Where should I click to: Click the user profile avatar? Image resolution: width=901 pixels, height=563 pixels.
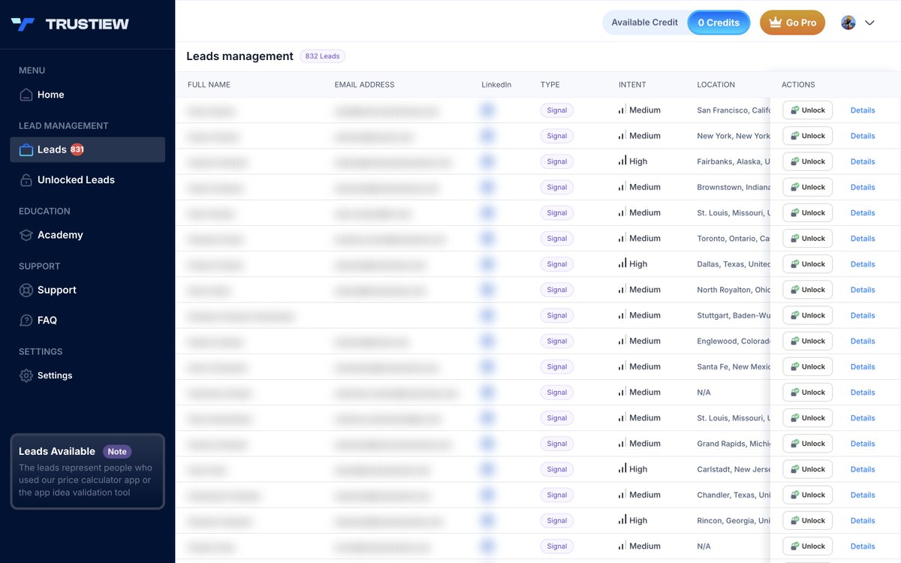[848, 23]
